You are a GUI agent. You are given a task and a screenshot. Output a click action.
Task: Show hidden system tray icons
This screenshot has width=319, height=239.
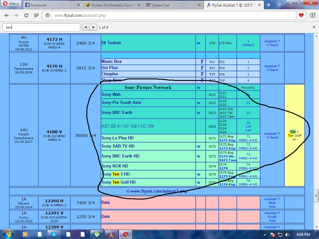(265, 235)
